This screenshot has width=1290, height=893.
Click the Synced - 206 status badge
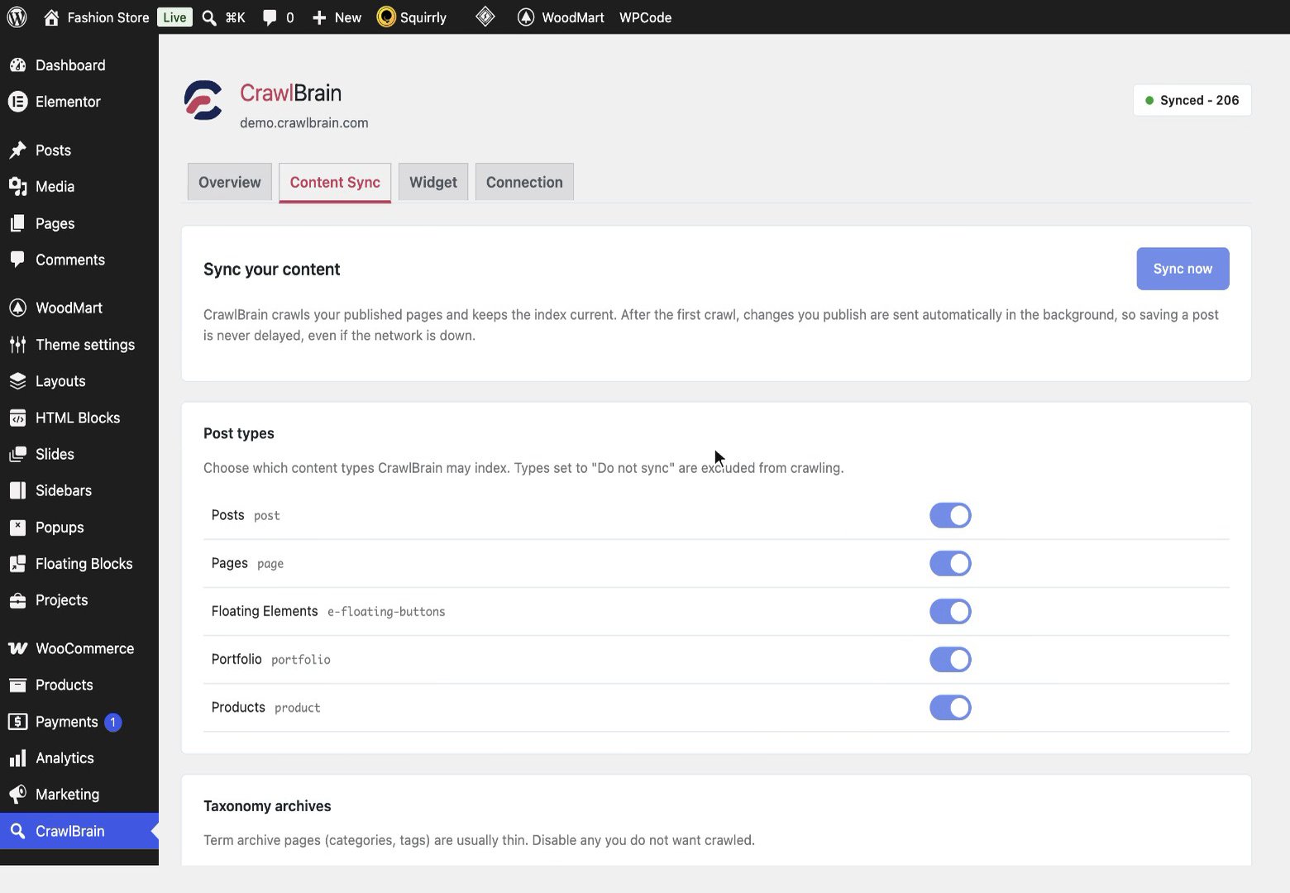pos(1192,101)
